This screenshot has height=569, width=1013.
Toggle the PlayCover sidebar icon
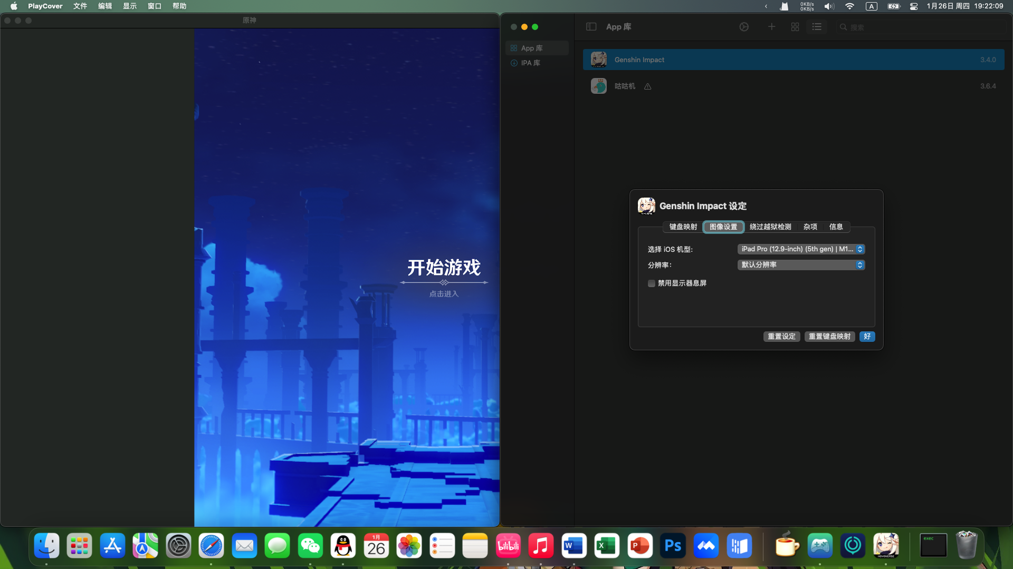591,27
